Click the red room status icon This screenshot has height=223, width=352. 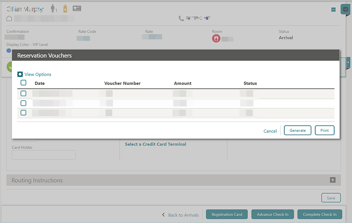(216, 39)
